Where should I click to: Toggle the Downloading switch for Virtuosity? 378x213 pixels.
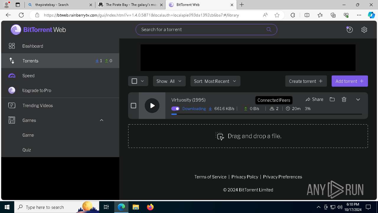[x=175, y=109]
